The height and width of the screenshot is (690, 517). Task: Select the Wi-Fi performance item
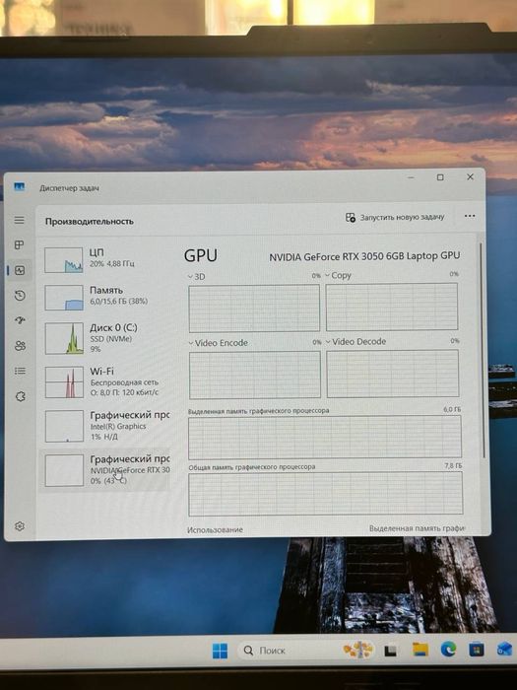[x=104, y=382]
